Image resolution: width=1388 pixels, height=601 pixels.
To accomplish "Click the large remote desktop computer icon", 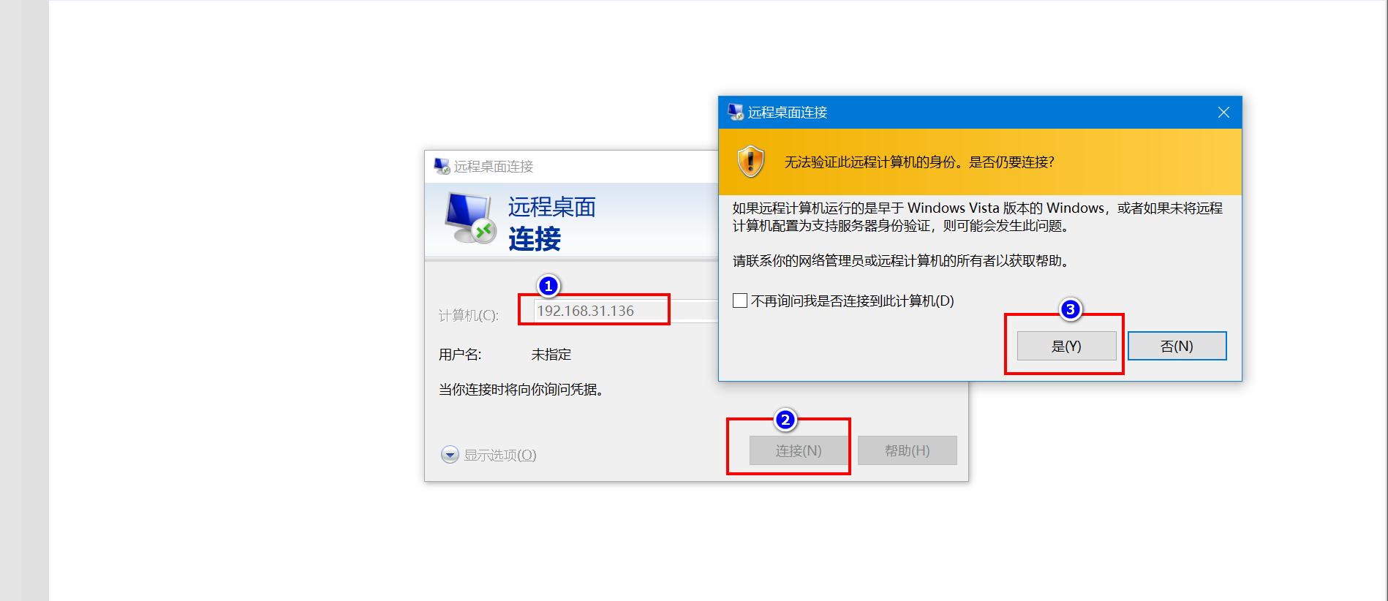I will [471, 218].
